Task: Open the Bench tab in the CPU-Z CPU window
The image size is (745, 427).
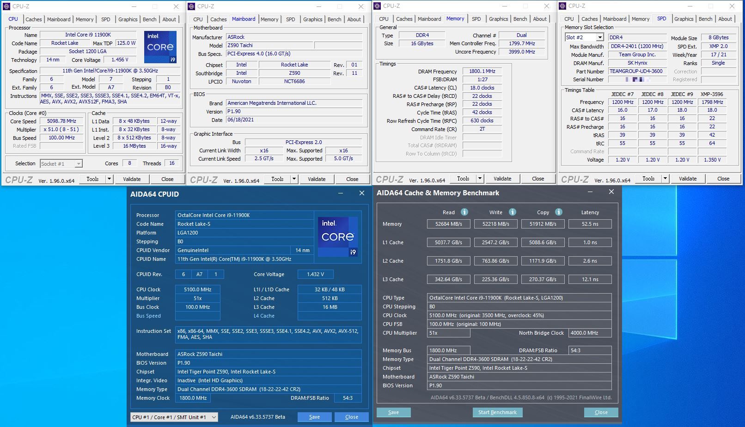Action: [149, 19]
